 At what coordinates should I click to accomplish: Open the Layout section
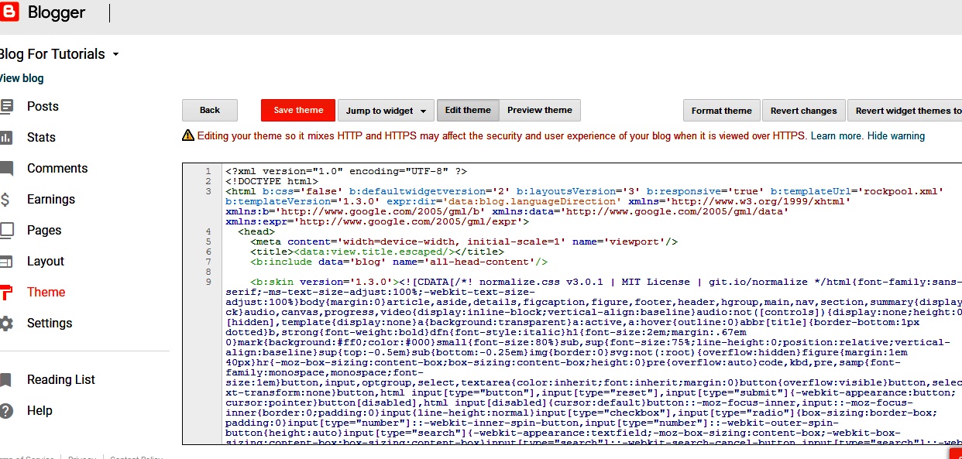46,262
